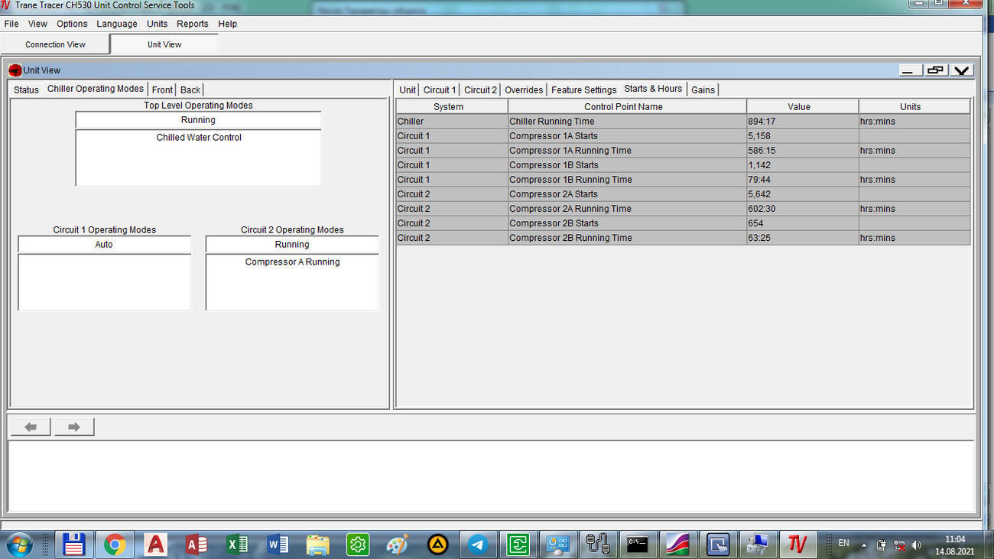Select the Unit View top tab

164,44
